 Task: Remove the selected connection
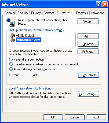pyautogui.click(x=88, y=44)
